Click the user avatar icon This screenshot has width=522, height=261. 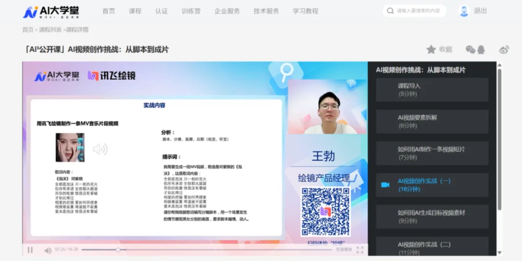(x=464, y=11)
